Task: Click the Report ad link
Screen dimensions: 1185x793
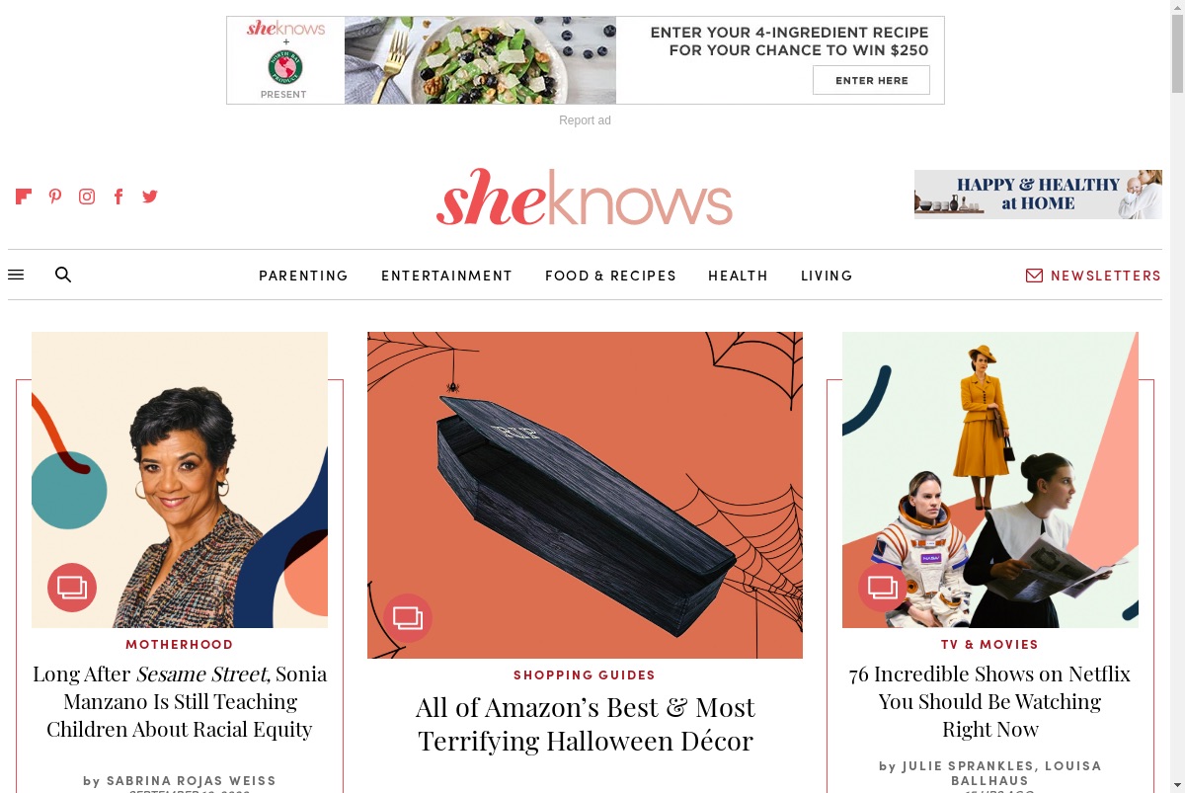Action: pyautogui.click(x=585, y=120)
